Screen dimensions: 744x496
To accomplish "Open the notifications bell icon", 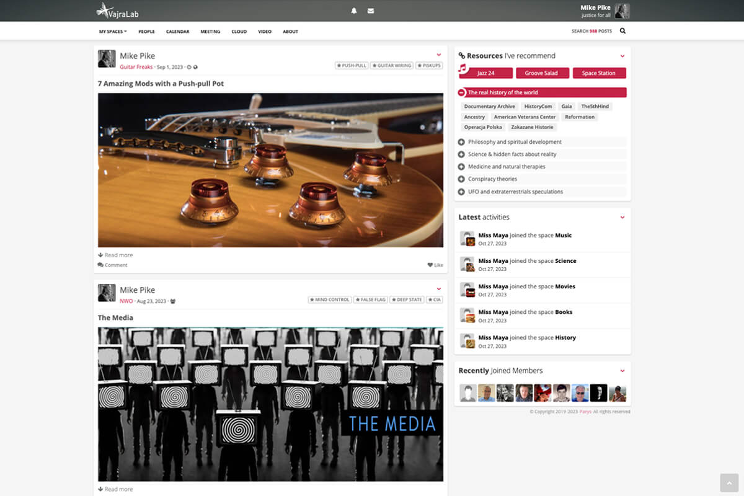I will (354, 11).
